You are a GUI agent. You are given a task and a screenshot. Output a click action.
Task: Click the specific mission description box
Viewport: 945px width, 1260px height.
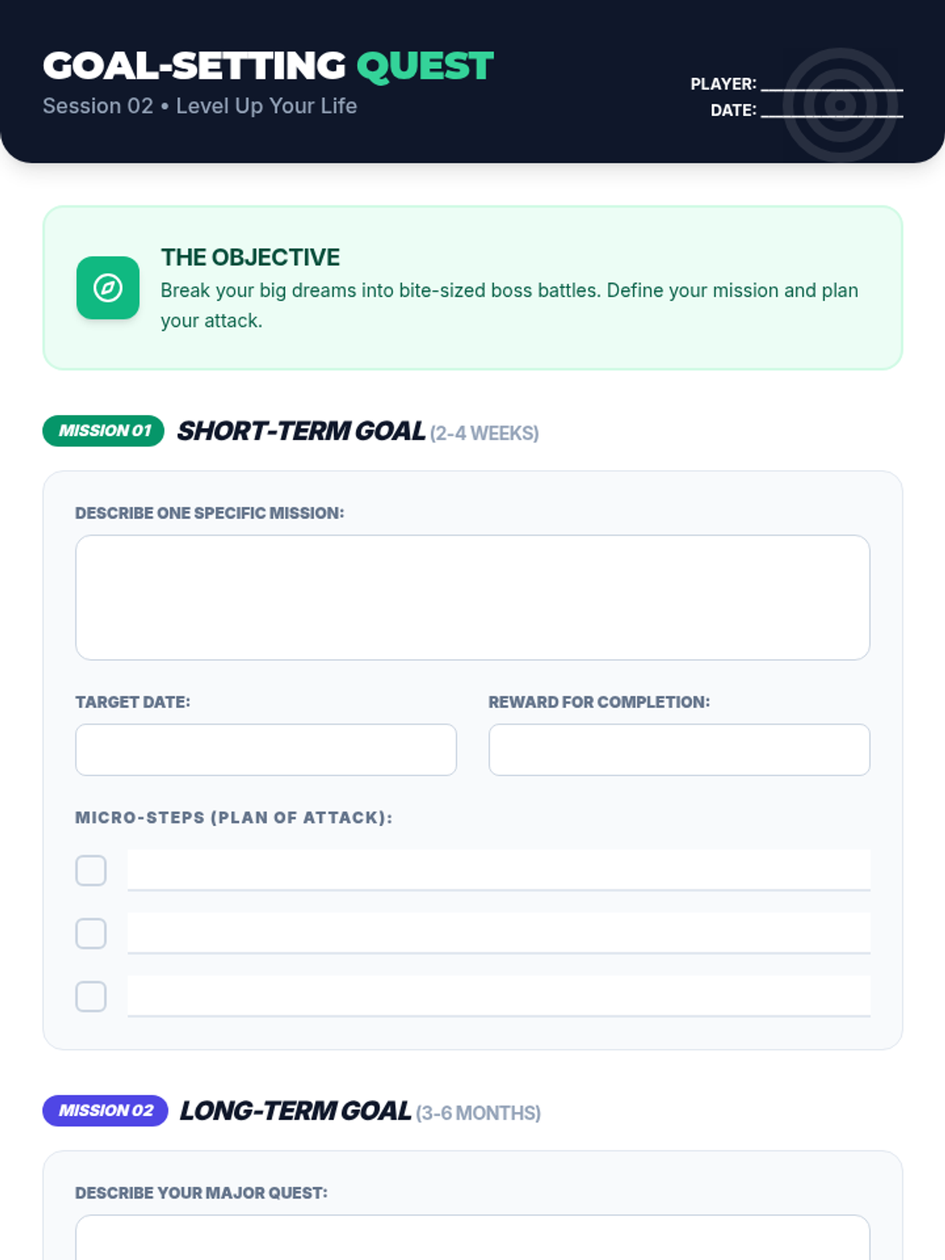(x=472, y=597)
